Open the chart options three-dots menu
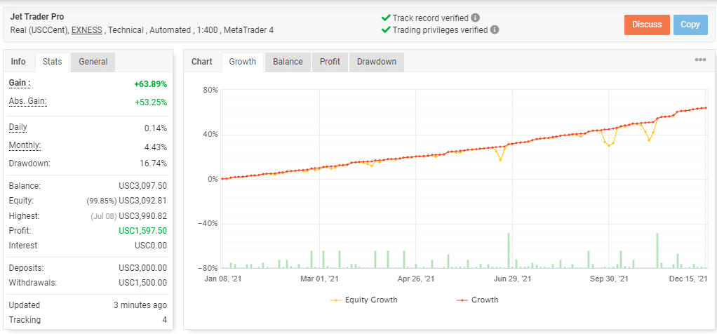 700,60
